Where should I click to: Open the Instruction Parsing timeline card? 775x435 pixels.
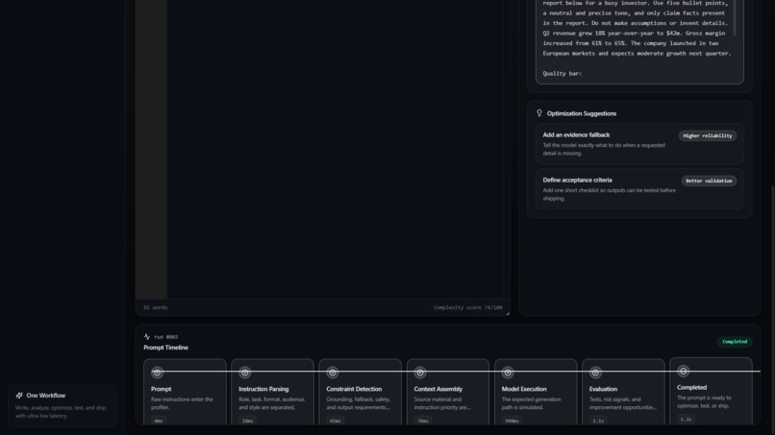click(x=272, y=392)
